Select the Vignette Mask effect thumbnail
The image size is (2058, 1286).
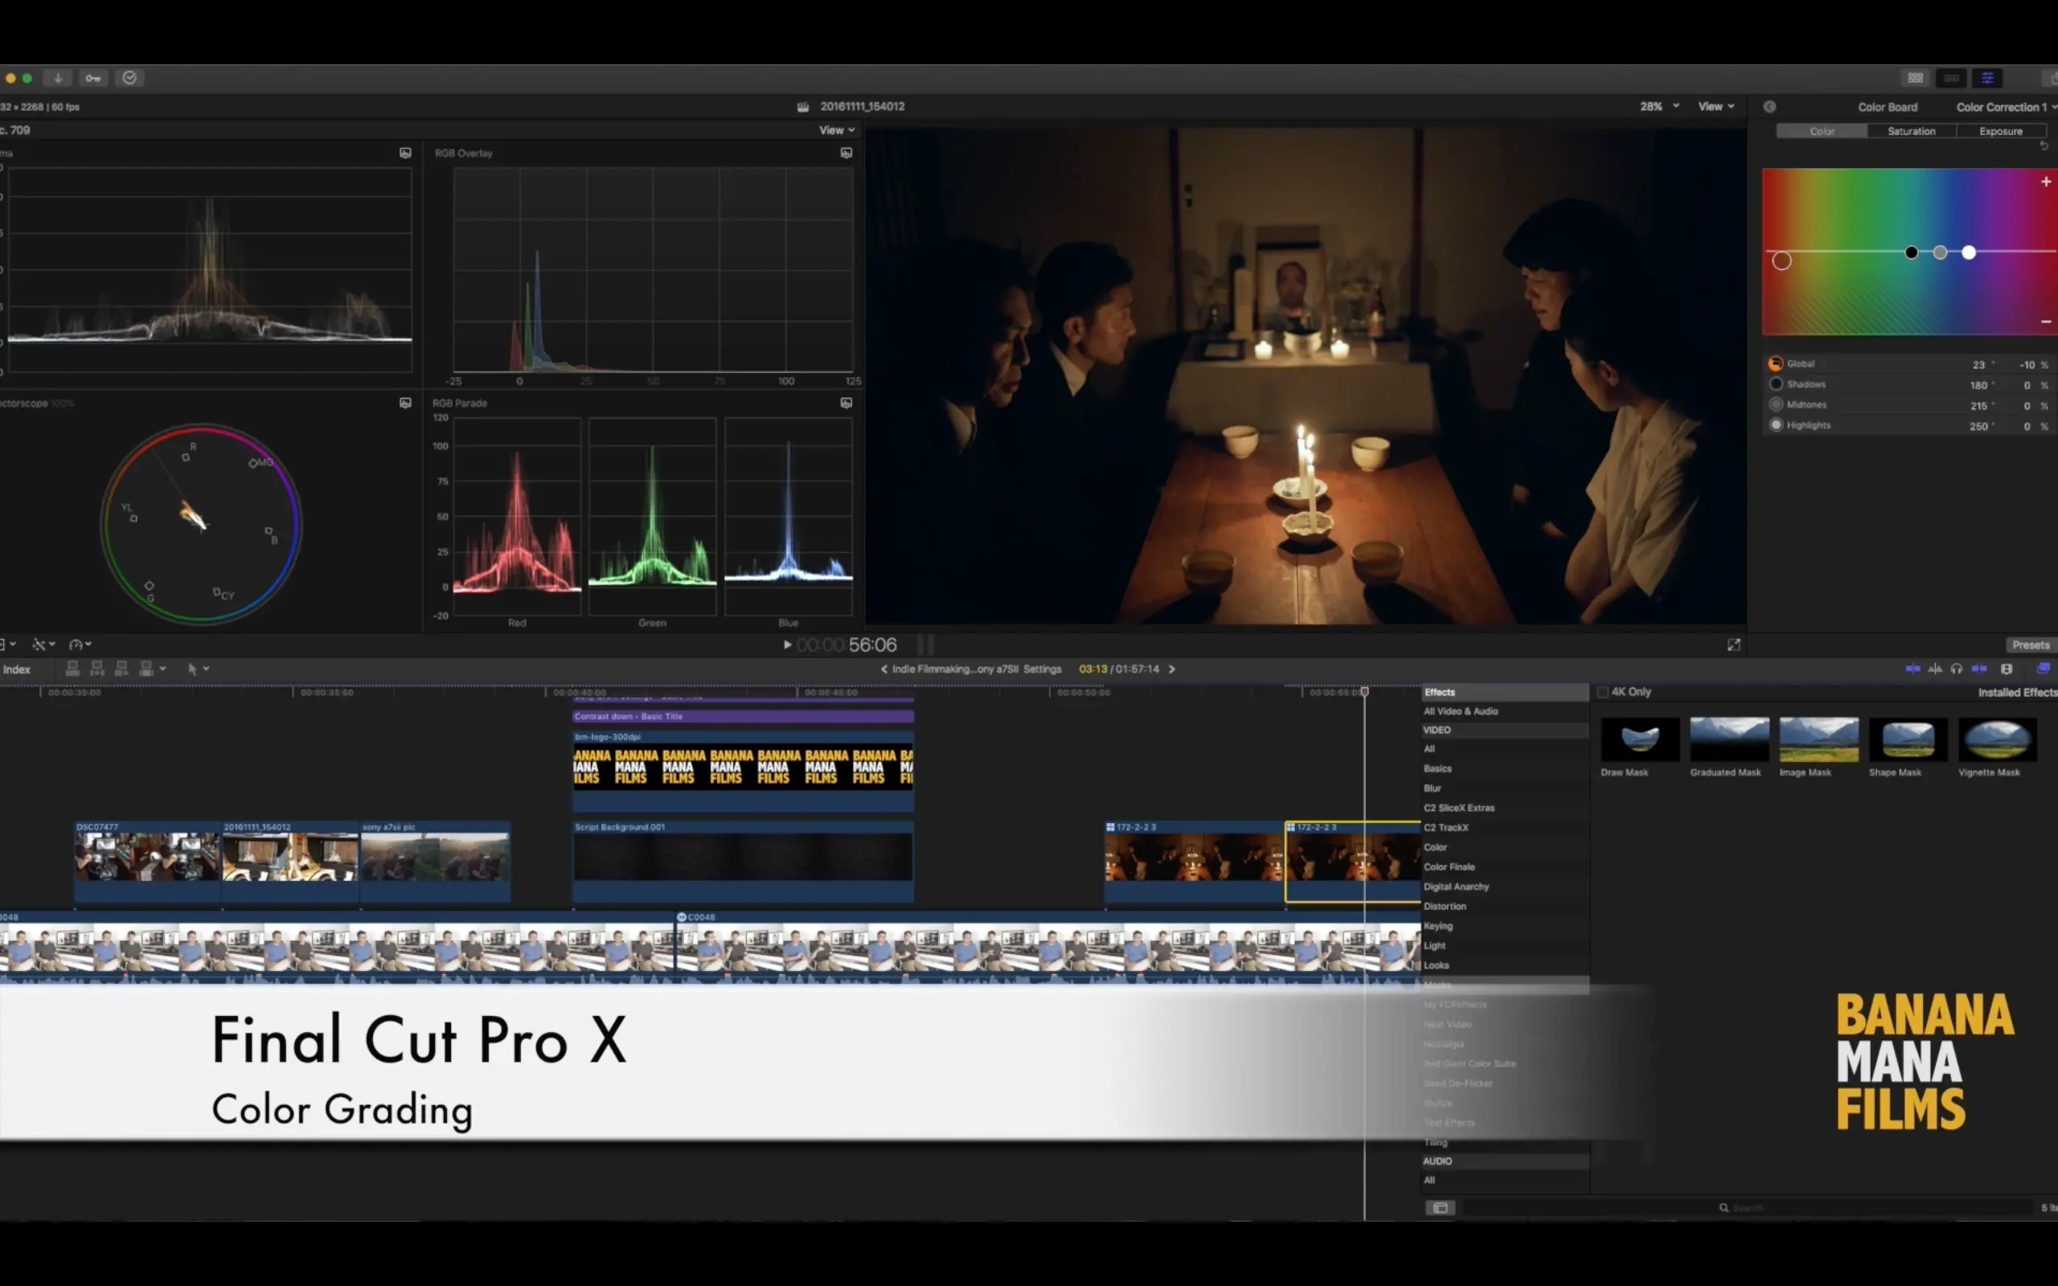point(1997,739)
